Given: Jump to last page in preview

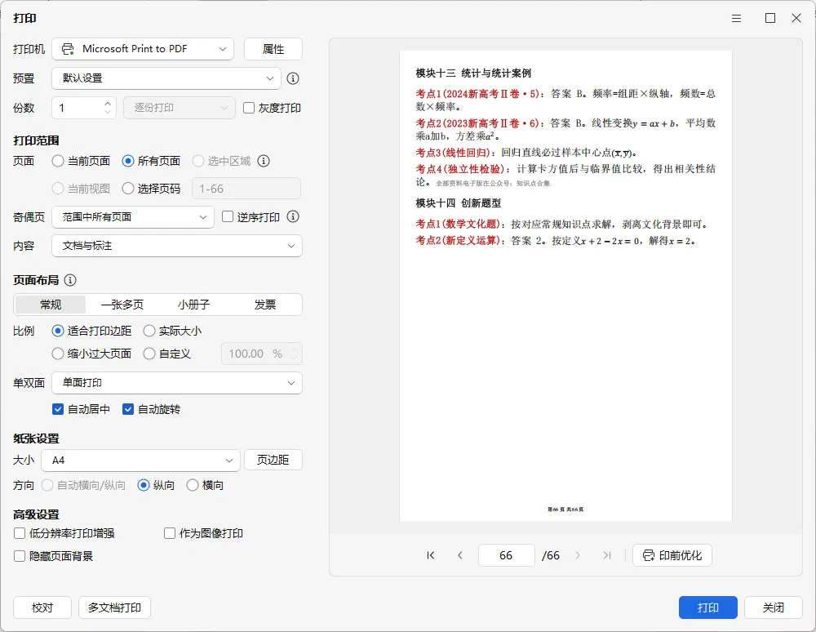Looking at the screenshot, I should coord(607,555).
